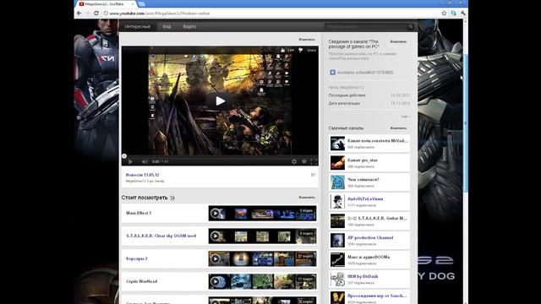541x304 pixels.
Task: Open the Чем займемся? related channel
Action: point(363,179)
